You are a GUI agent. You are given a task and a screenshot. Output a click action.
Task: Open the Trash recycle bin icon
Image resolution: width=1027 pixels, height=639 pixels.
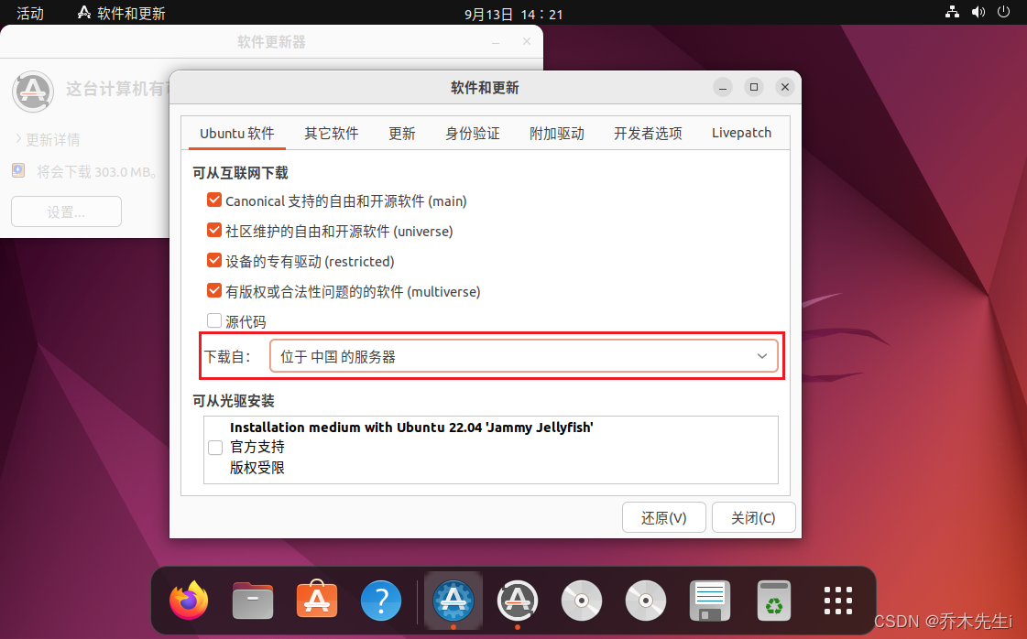(x=774, y=601)
